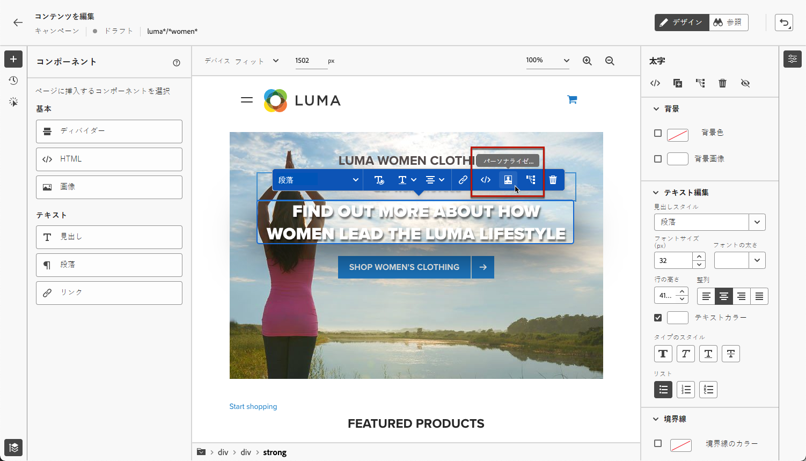Follow the Start shopping link
Screen dimensions: 806x461
[x=253, y=407]
